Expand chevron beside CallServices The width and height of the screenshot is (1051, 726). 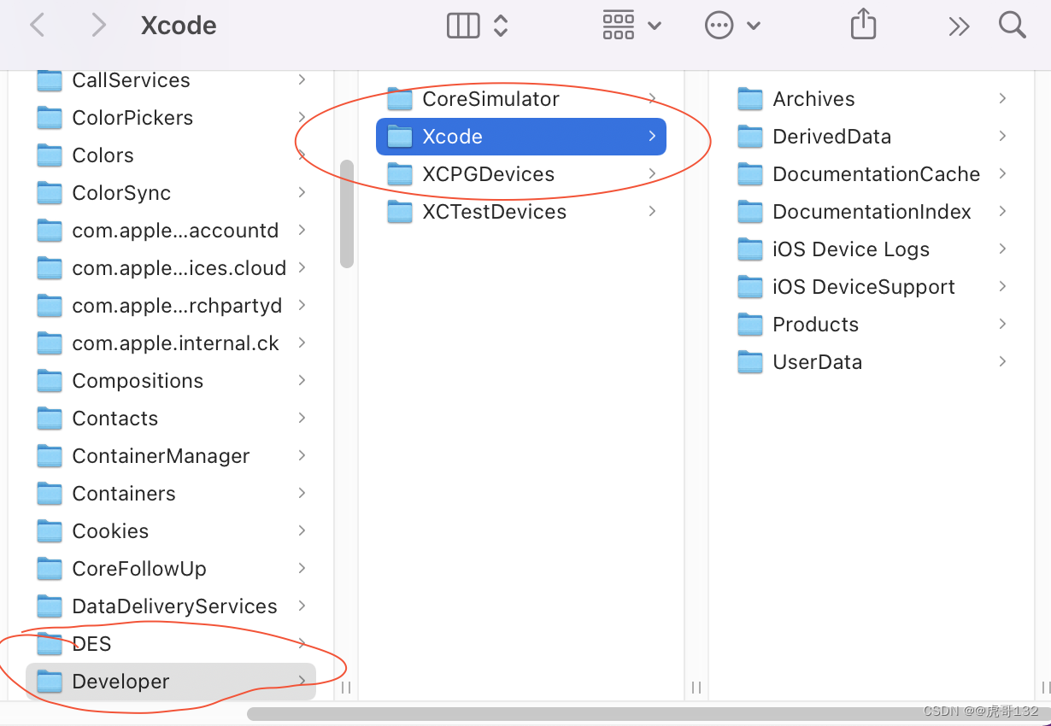click(x=302, y=79)
